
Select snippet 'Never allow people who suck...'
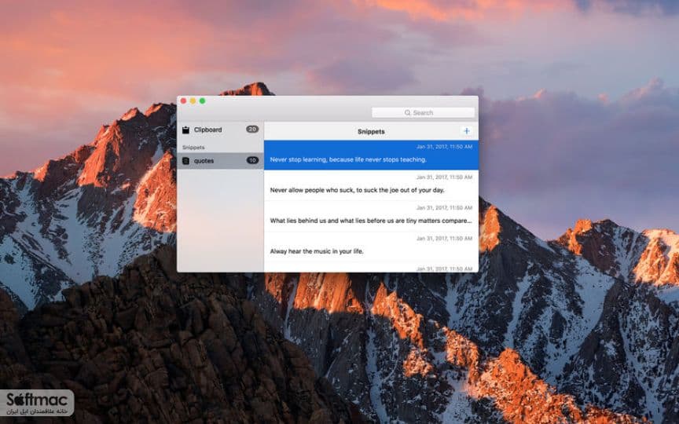click(371, 185)
